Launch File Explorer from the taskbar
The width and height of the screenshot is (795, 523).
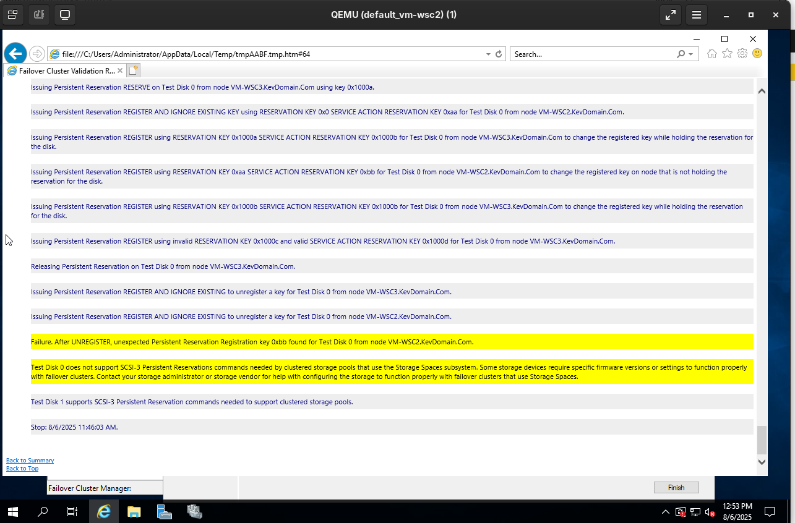tap(134, 512)
